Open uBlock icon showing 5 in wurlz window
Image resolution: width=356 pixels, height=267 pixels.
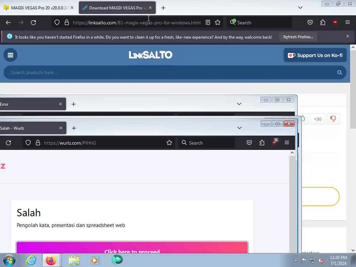point(275,142)
